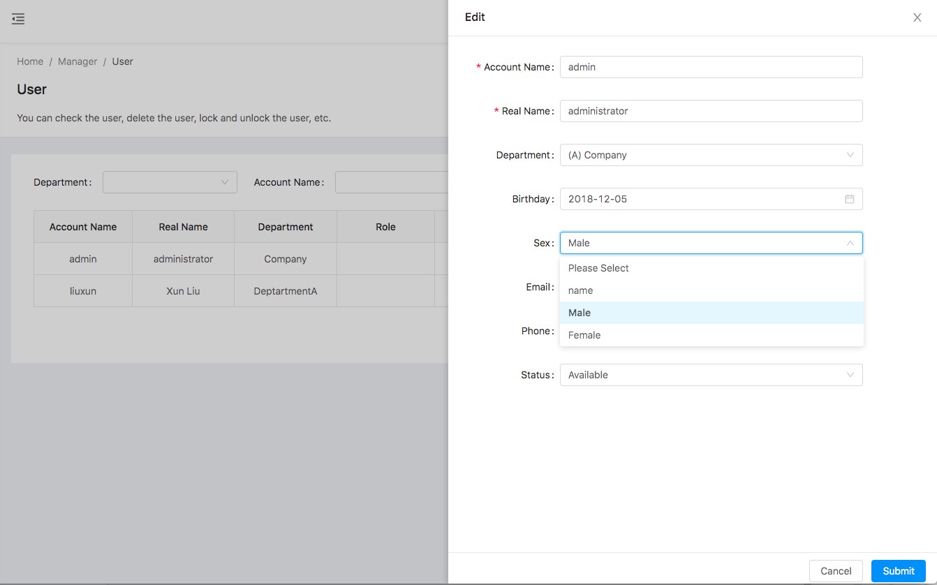Screen dimensions: 937x585
Task: Select the 'DeptartmentA' cell in the table
Action: (286, 291)
